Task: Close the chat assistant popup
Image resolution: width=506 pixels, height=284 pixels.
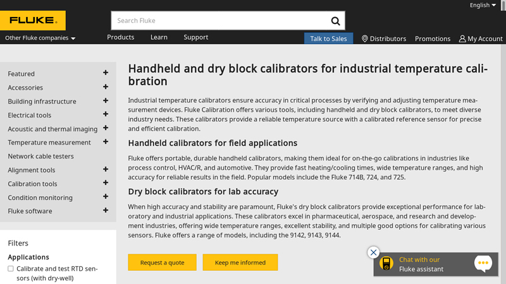Action: coord(373,252)
